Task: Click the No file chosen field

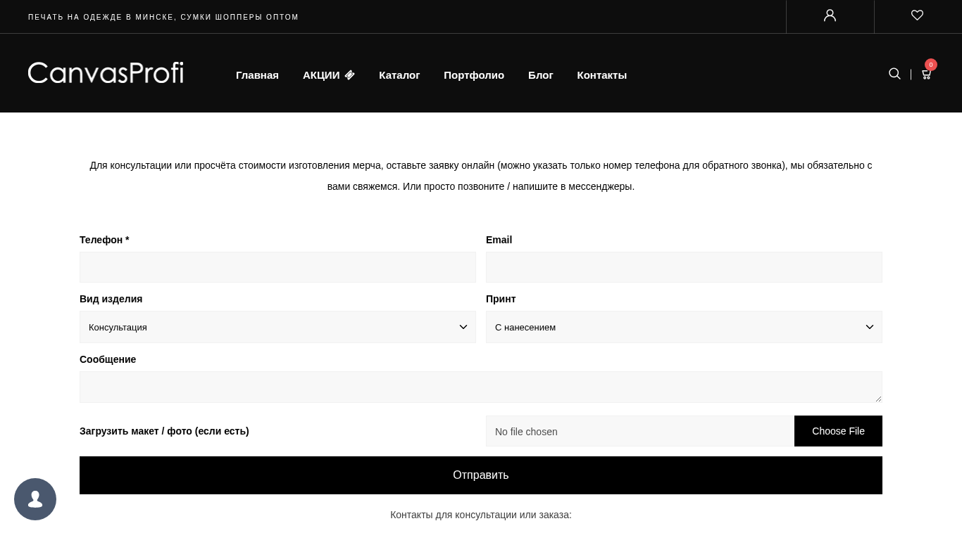Action: tap(640, 431)
